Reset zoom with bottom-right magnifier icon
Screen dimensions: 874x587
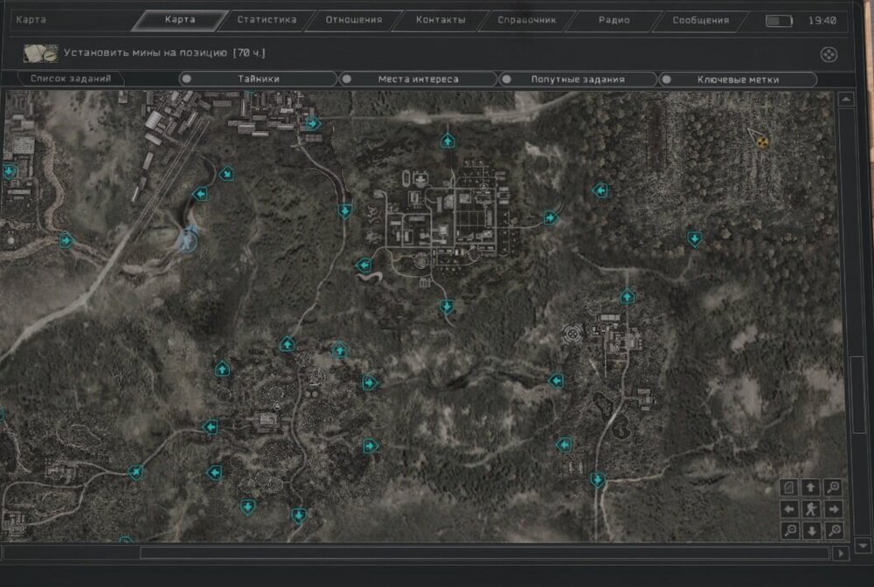click(x=835, y=531)
